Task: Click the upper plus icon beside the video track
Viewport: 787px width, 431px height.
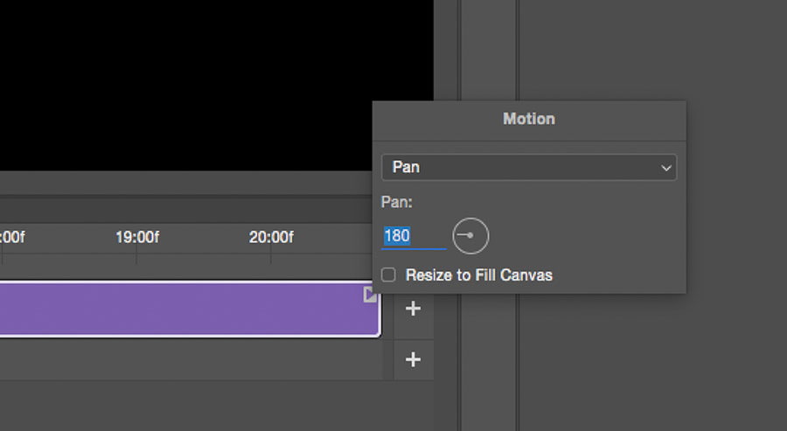Action: click(414, 309)
